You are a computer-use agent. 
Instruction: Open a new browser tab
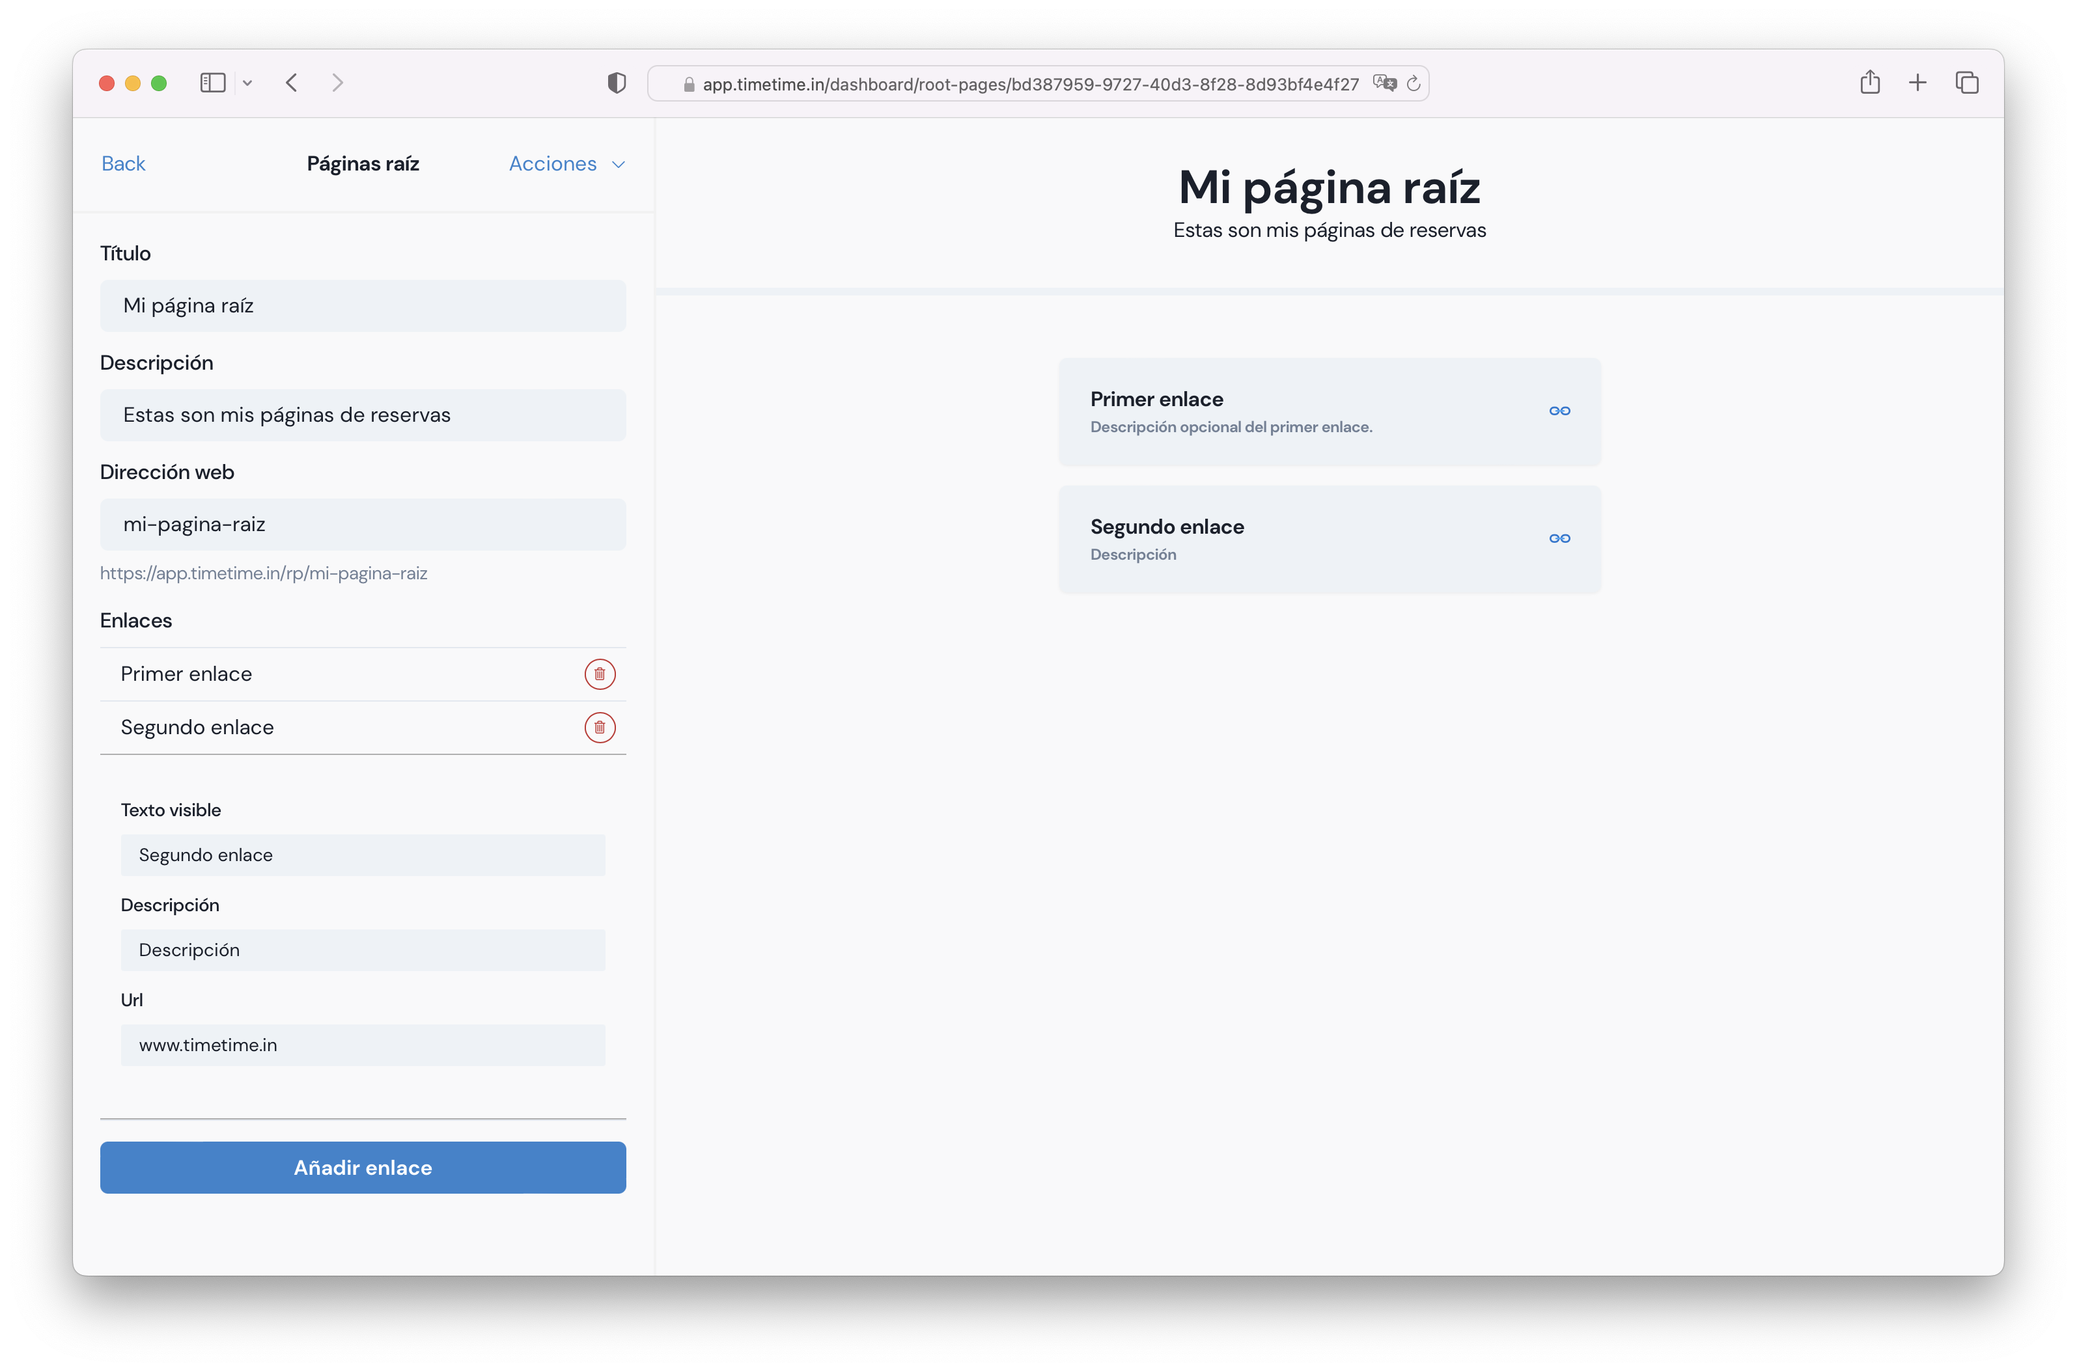(1917, 83)
